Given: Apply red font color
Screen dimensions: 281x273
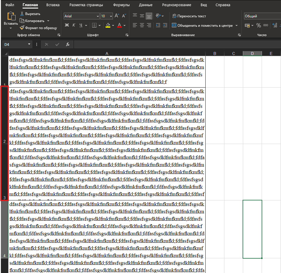Looking at the screenshot, I should (x=119, y=25).
